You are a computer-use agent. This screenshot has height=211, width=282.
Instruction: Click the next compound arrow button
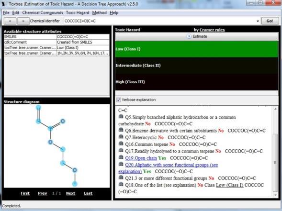(x=23, y=21)
